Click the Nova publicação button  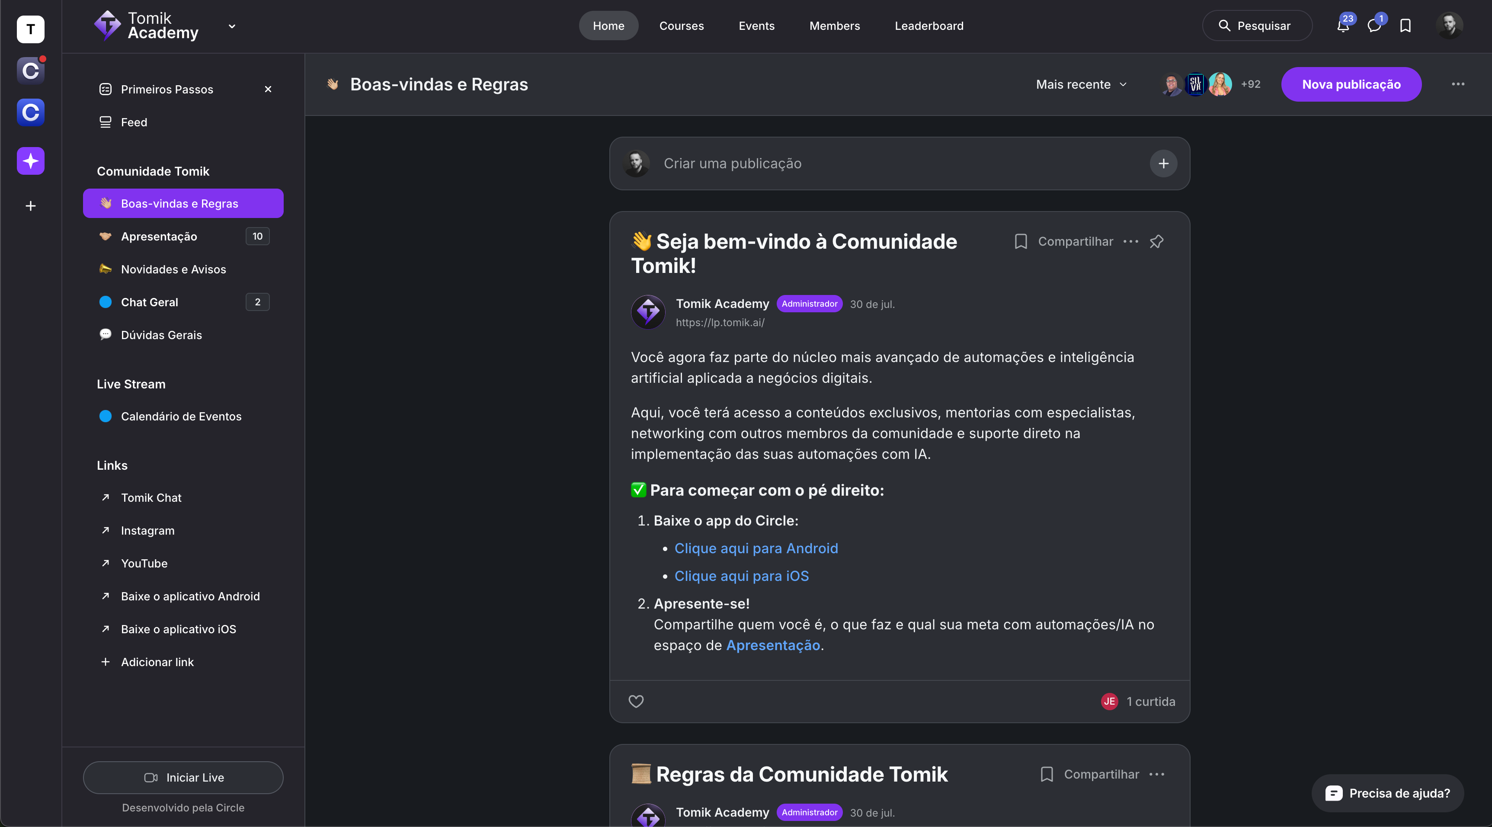click(1351, 84)
